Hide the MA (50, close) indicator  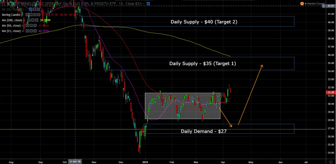27,25
